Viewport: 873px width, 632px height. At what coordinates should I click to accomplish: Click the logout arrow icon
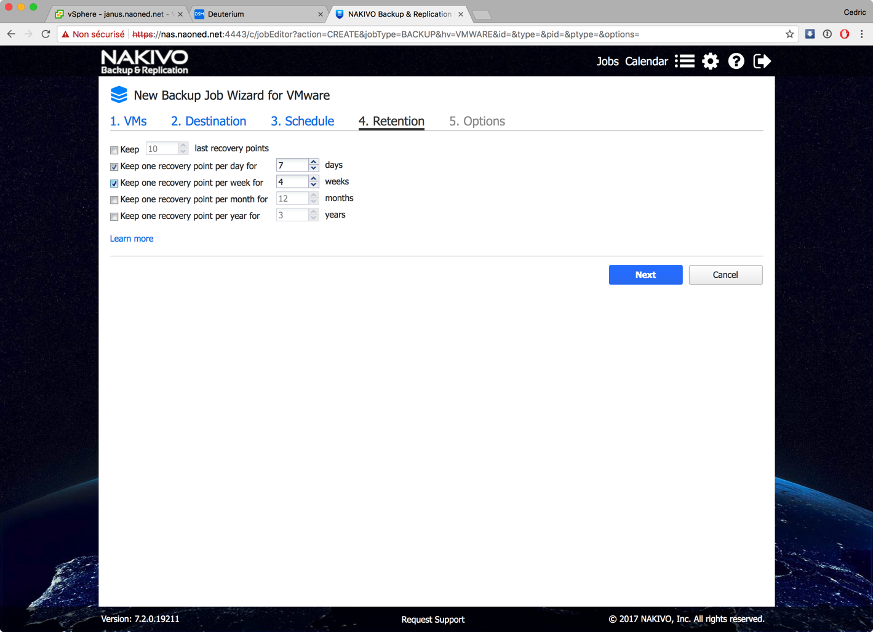pyautogui.click(x=762, y=61)
